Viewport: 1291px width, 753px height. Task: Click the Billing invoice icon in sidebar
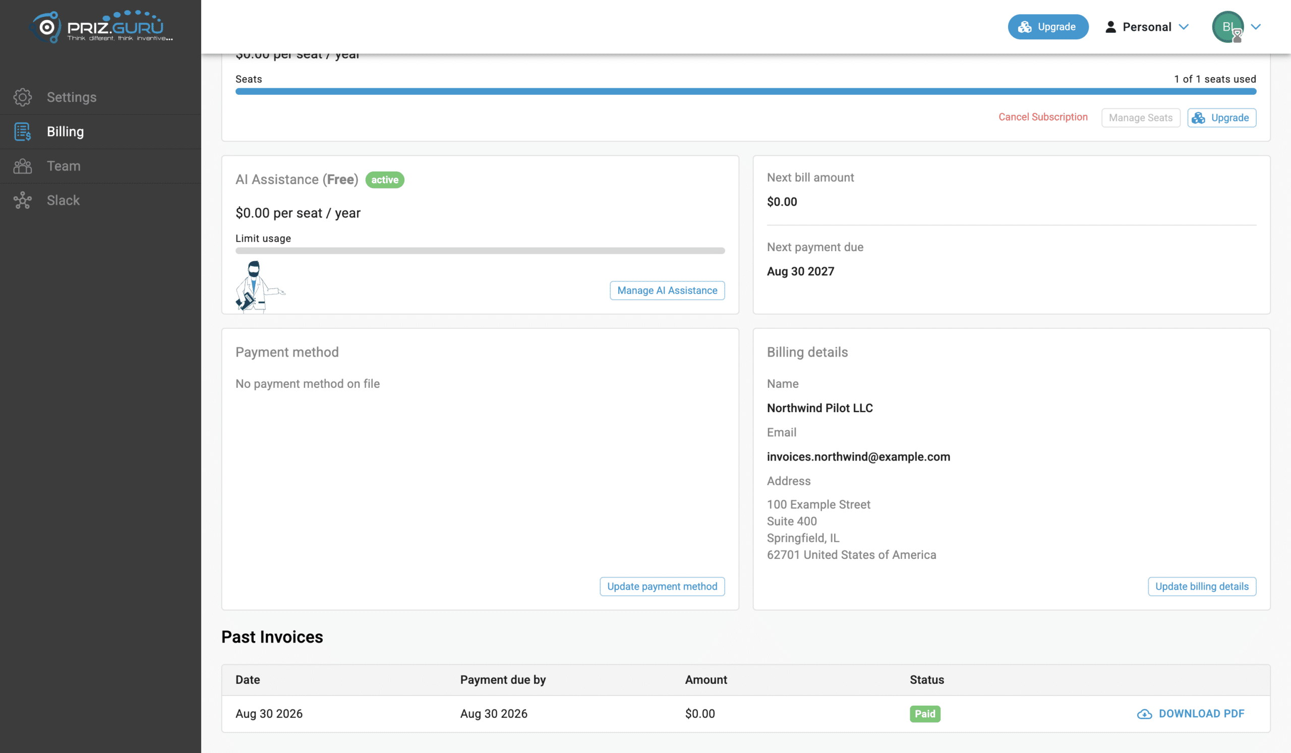[23, 132]
